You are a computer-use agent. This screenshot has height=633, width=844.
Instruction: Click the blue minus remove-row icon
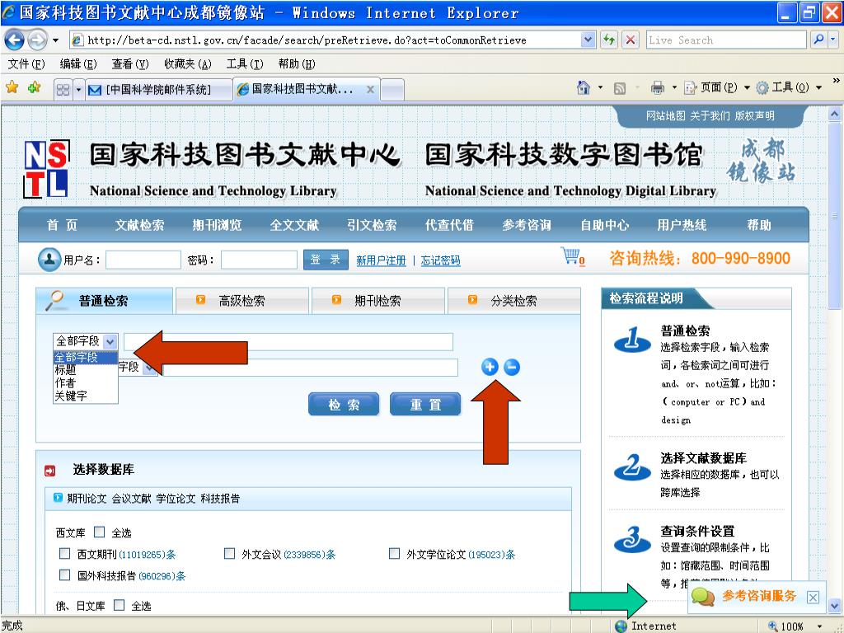click(512, 367)
